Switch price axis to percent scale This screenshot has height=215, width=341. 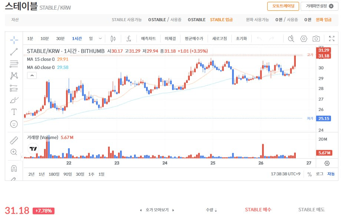tap(309, 174)
